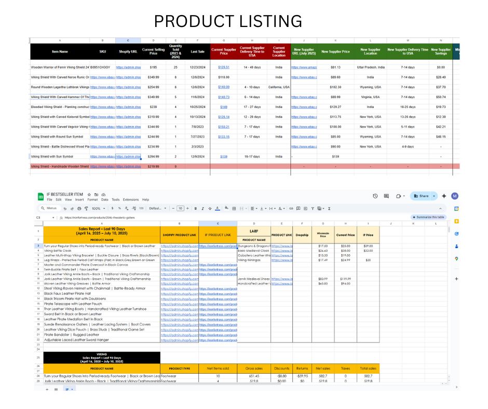
Task: Open the 100% zoom dropdown
Action: click(97, 208)
